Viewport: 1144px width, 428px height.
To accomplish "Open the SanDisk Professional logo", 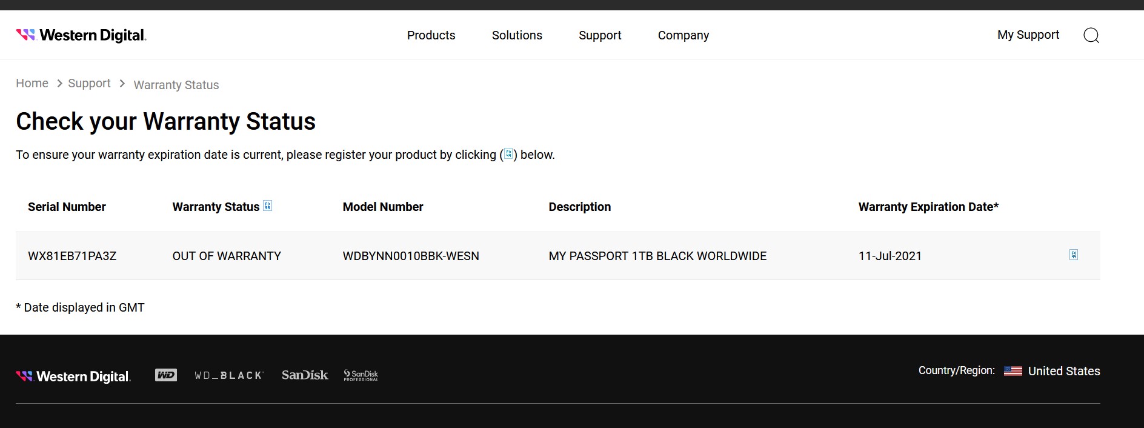I will (361, 375).
